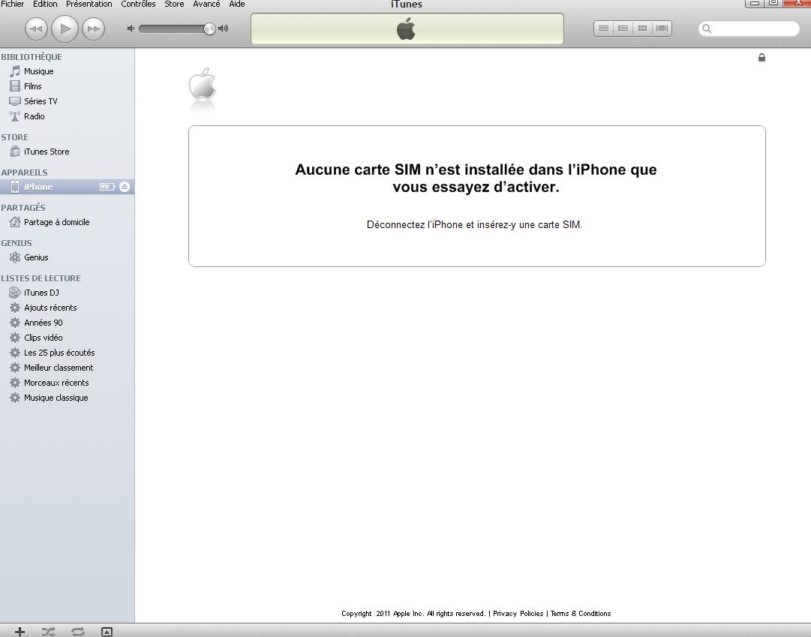Click the previous track rewind button
The image size is (811, 637).
(36, 29)
